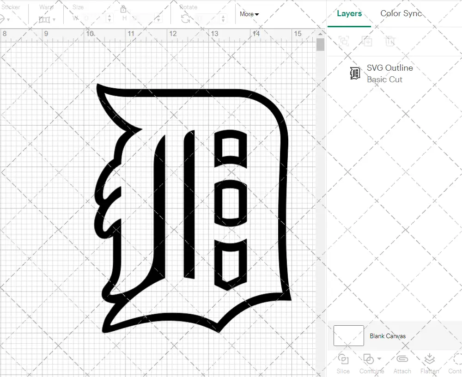Adjust the Rotate angle stepper arrows
462x377 pixels.
[223, 18]
